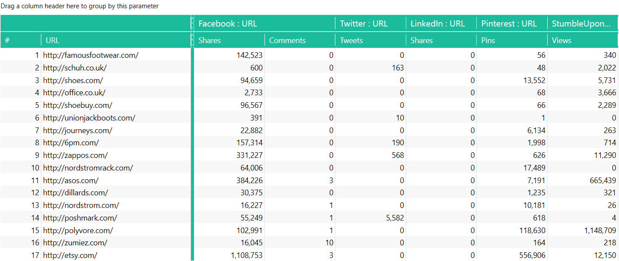Viewport: 619px width, 261px height.
Task: Click the 10,181 pins cell
Action: click(512, 205)
